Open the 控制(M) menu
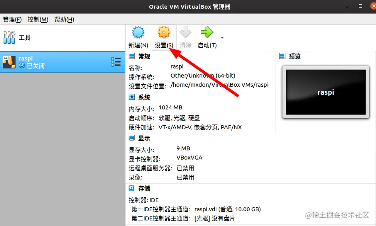 38,19
